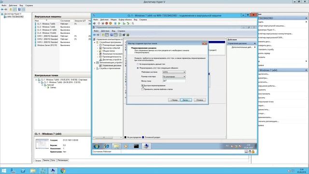Open Файл menu in Hyper-V Manager
The image size is (309, 174).
pyautogui.click(x=4, y=5)
